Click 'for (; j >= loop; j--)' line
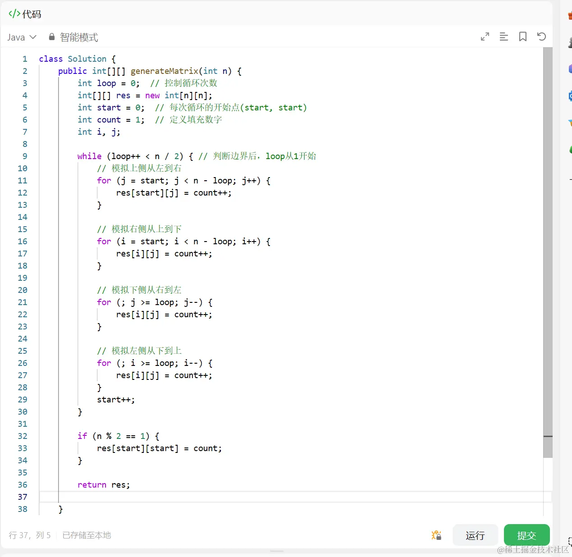 pos(155,302)
